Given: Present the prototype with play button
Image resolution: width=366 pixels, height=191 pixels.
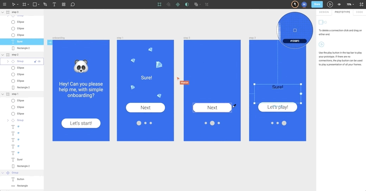Looking at the screenshot, I should pyautogui.click(x=330, y=5).
